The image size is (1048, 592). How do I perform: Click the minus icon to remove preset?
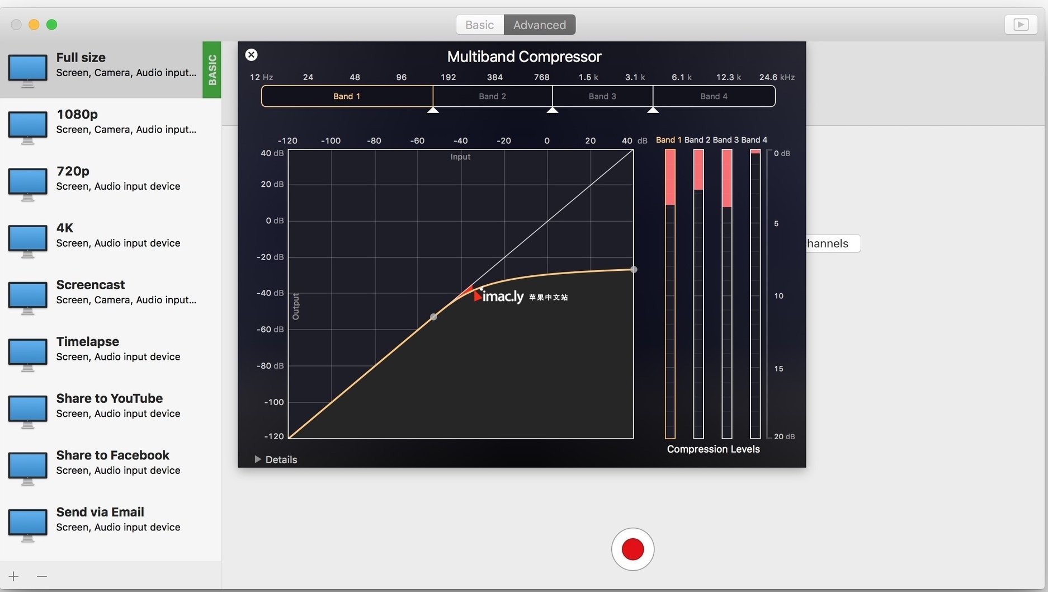click(x=42, y=576)
